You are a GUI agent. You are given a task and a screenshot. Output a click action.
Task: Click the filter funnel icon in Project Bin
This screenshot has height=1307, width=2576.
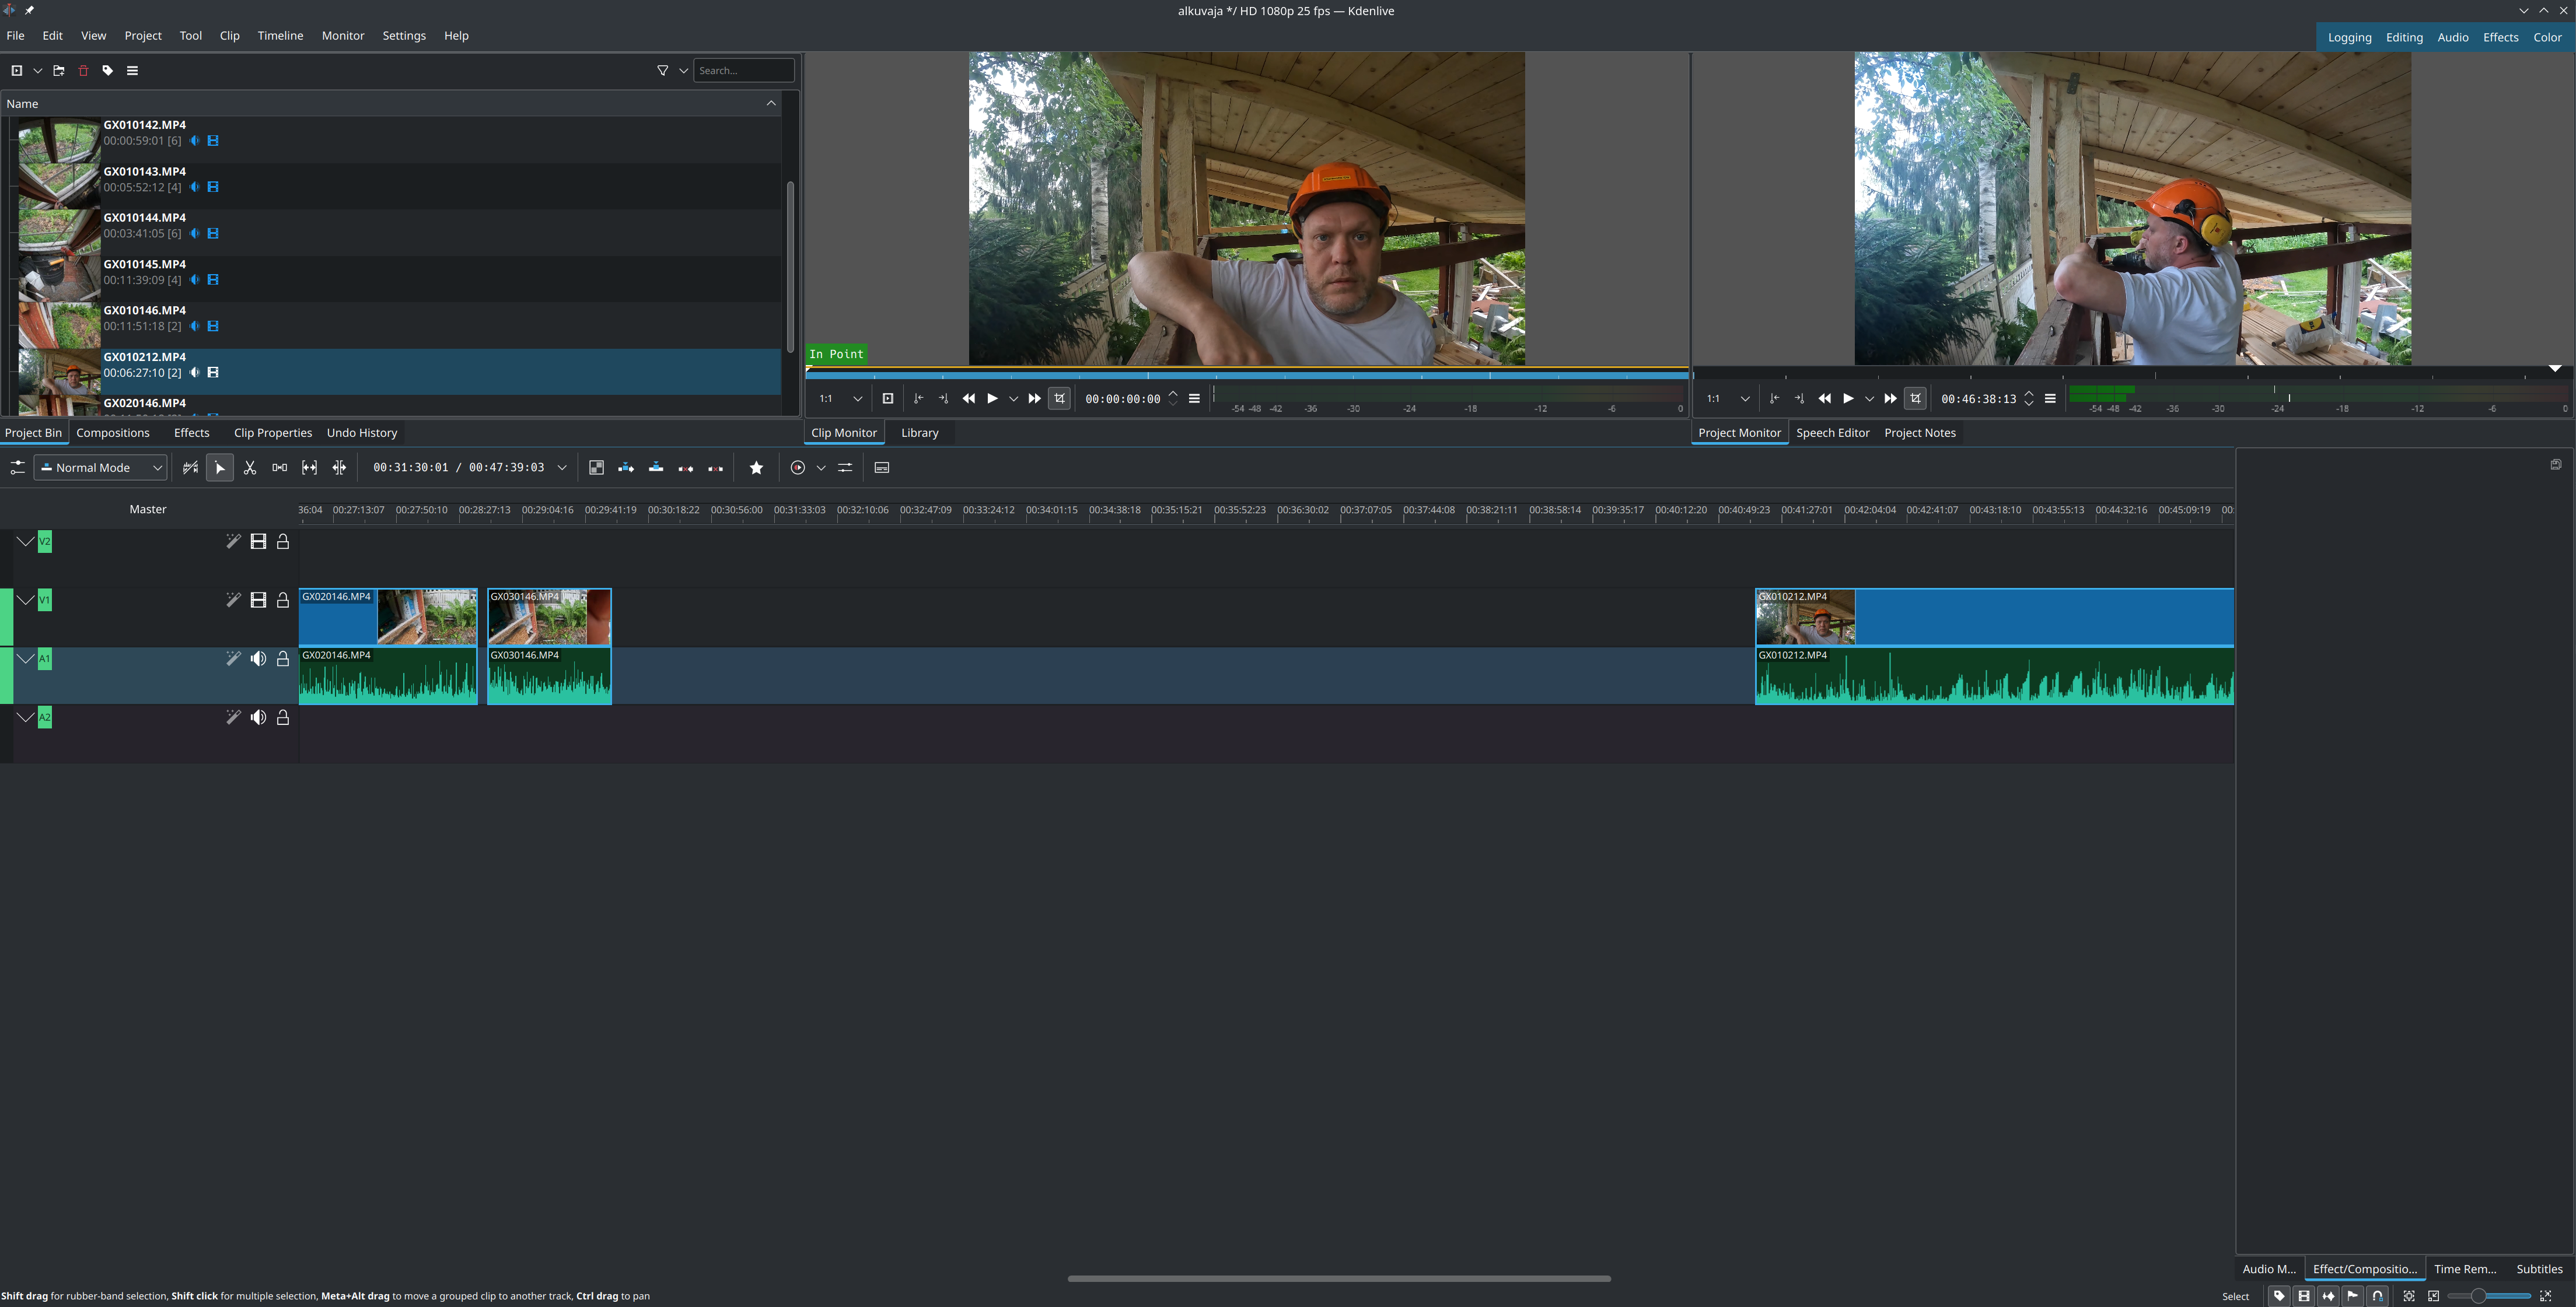662,71
